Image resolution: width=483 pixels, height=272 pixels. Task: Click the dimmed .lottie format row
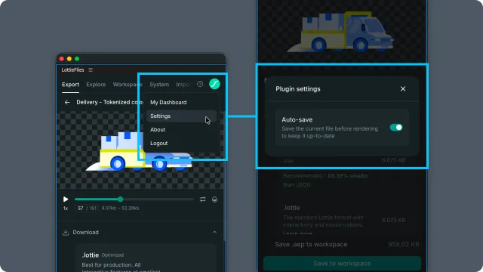point(344,220)
